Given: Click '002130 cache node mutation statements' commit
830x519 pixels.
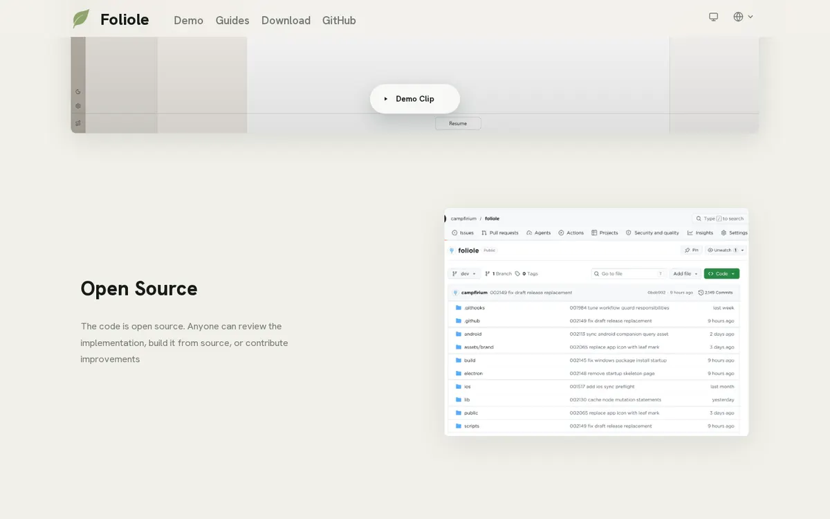Looking at the screenshot, I should (616, 400).
